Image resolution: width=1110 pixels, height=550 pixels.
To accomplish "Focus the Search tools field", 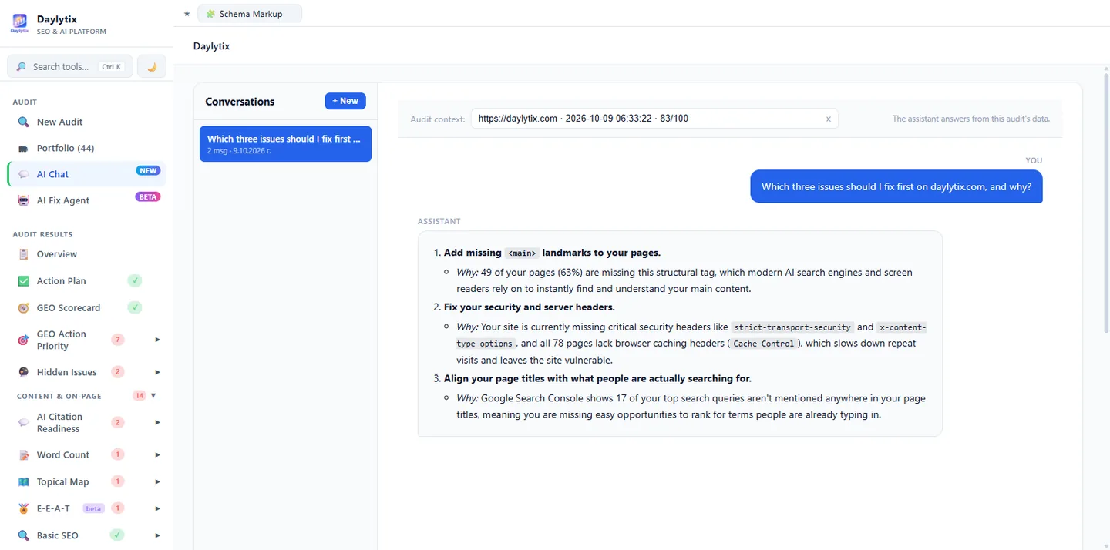I will [x=70, y=66].
